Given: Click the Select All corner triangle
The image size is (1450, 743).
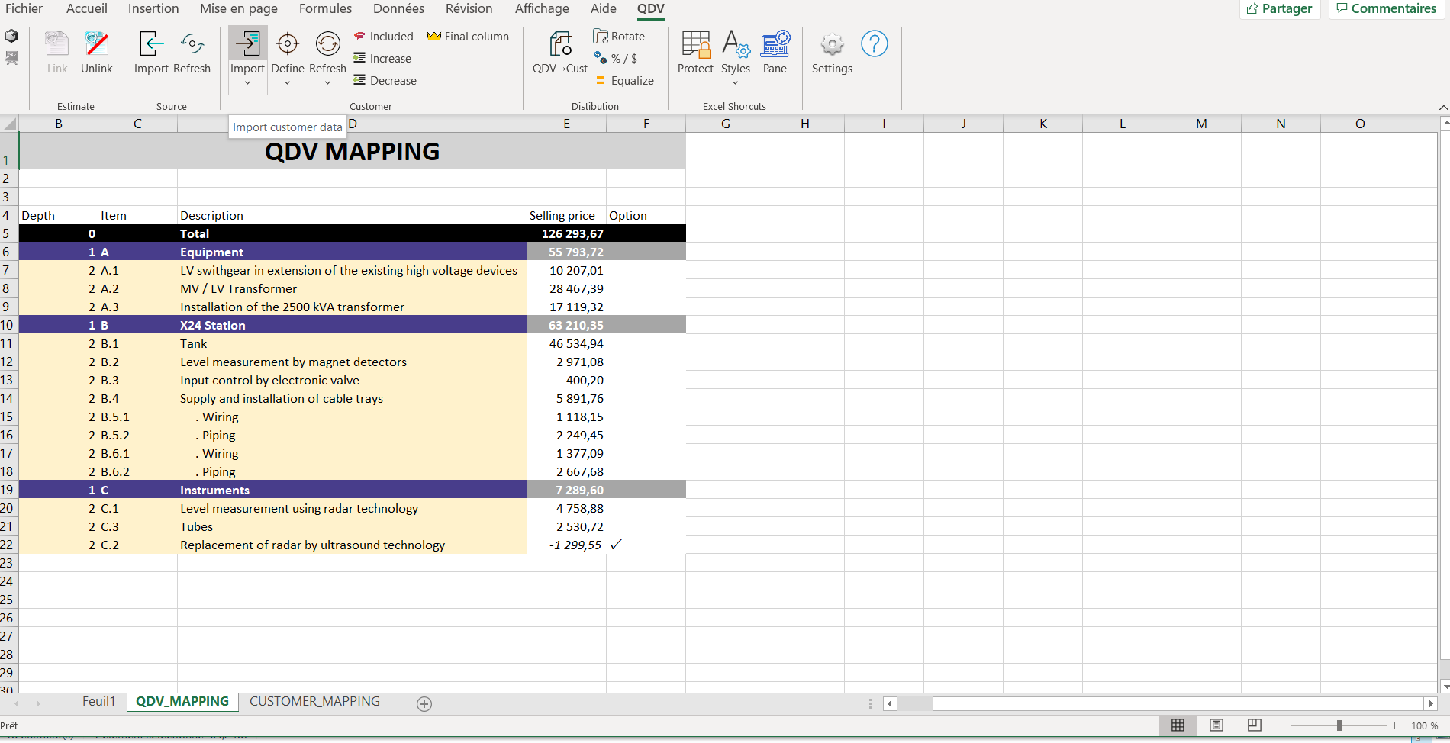Looking at the screenshot, I should (10, 124).
